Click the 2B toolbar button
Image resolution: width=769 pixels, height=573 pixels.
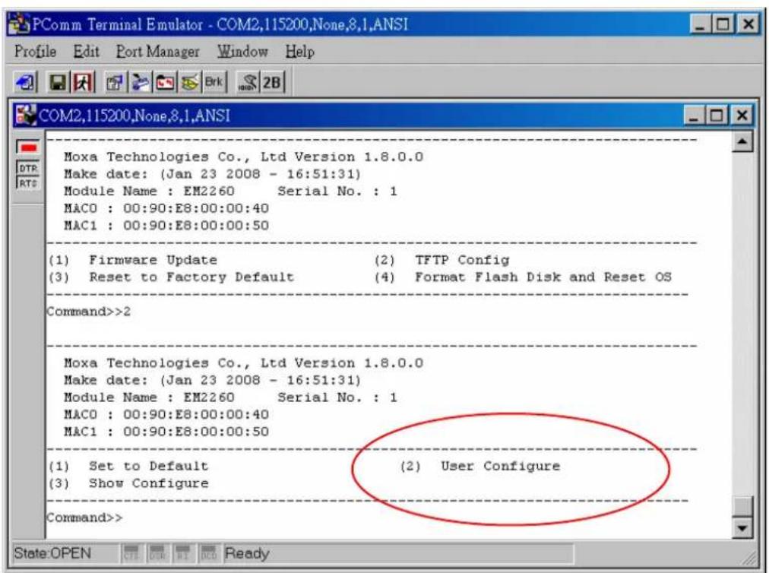pyautogui.click(x=272, y=82)
